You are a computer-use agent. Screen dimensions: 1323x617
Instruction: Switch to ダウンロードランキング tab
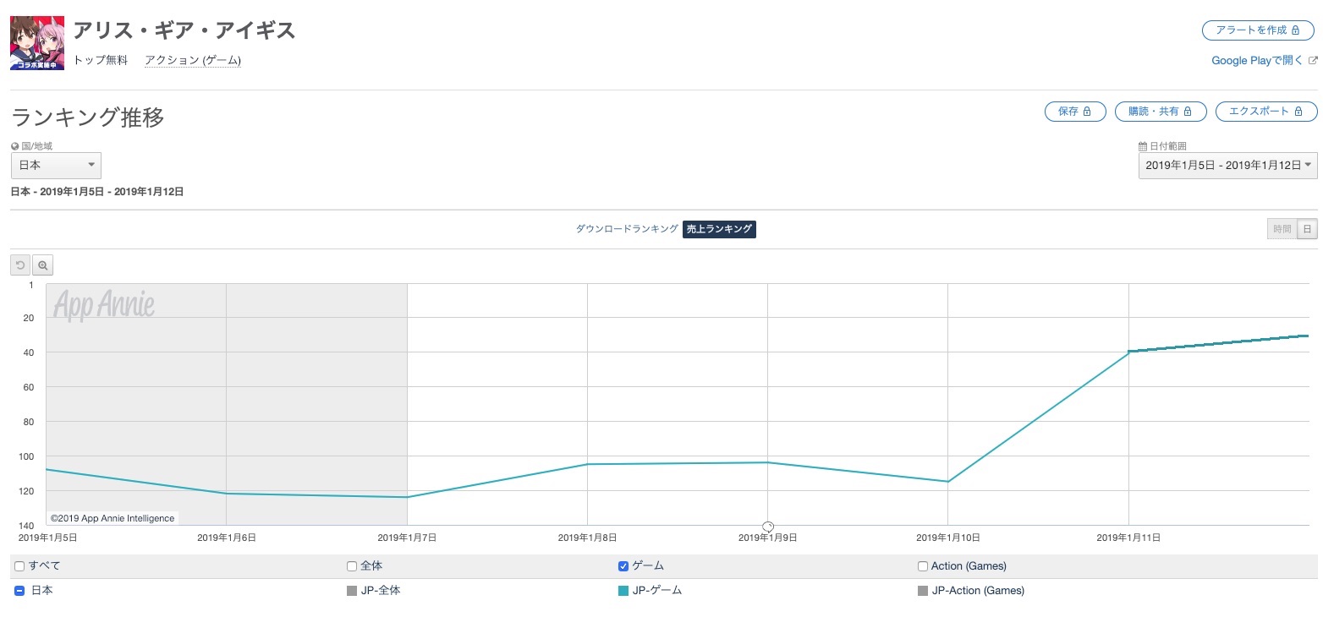[627, 229]
